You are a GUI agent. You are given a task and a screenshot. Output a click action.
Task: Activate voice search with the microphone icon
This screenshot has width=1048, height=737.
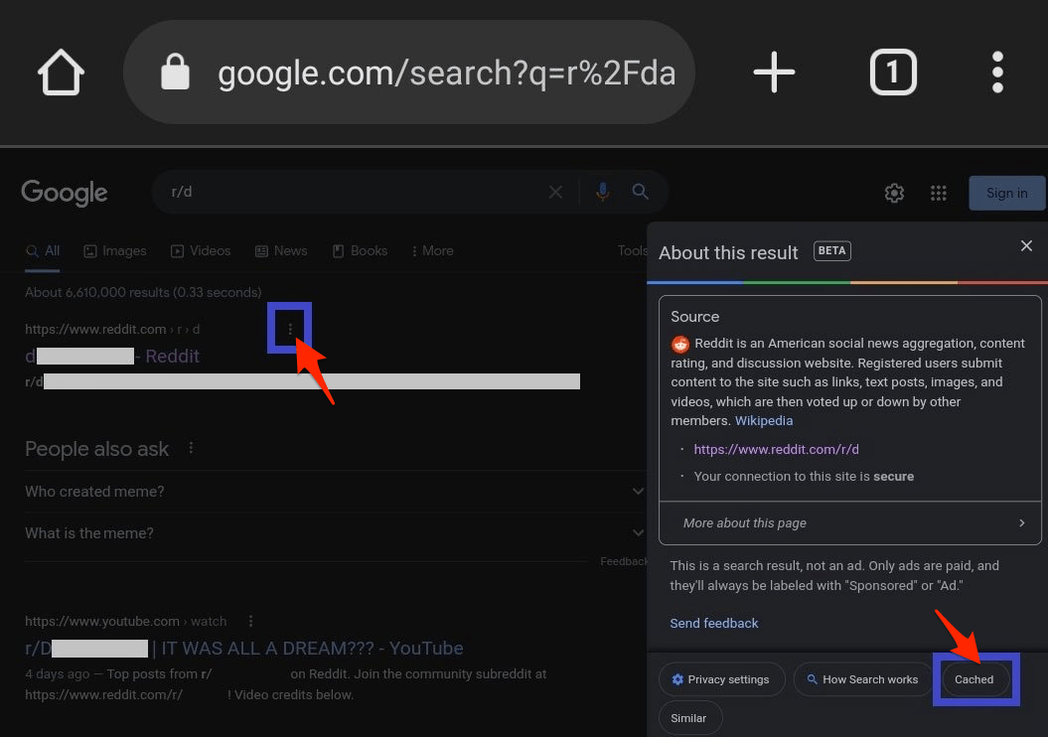coord(603,192)
